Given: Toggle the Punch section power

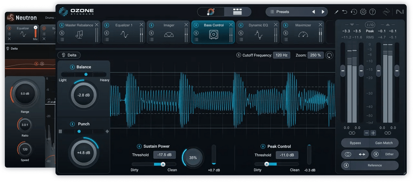Looking at the screenshot, I should 72,124.
